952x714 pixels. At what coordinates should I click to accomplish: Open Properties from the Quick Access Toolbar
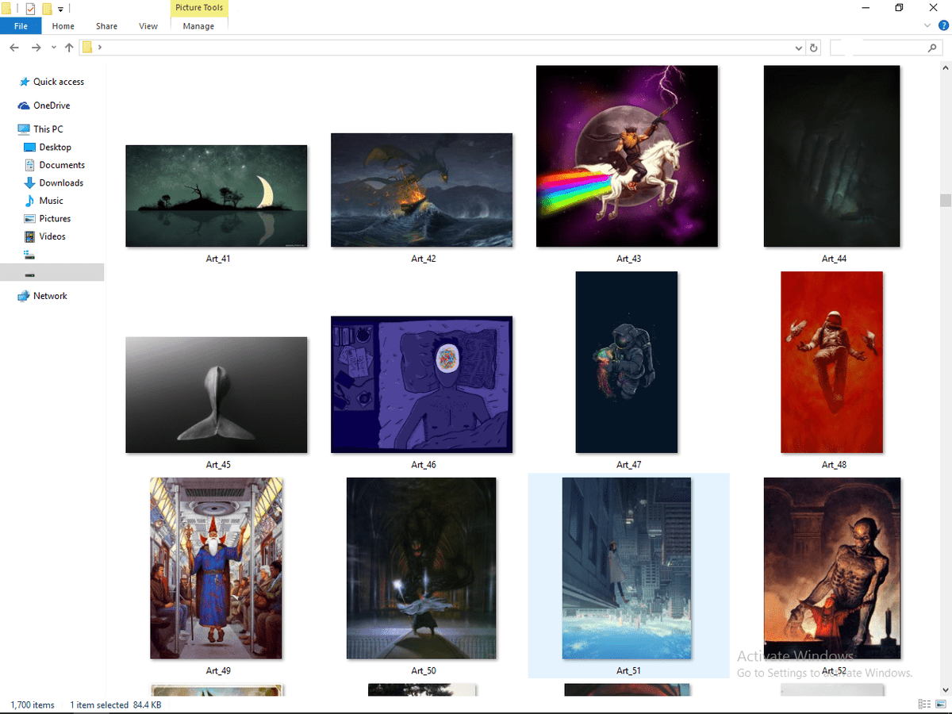pyautogui.click(x=30, y=9)
